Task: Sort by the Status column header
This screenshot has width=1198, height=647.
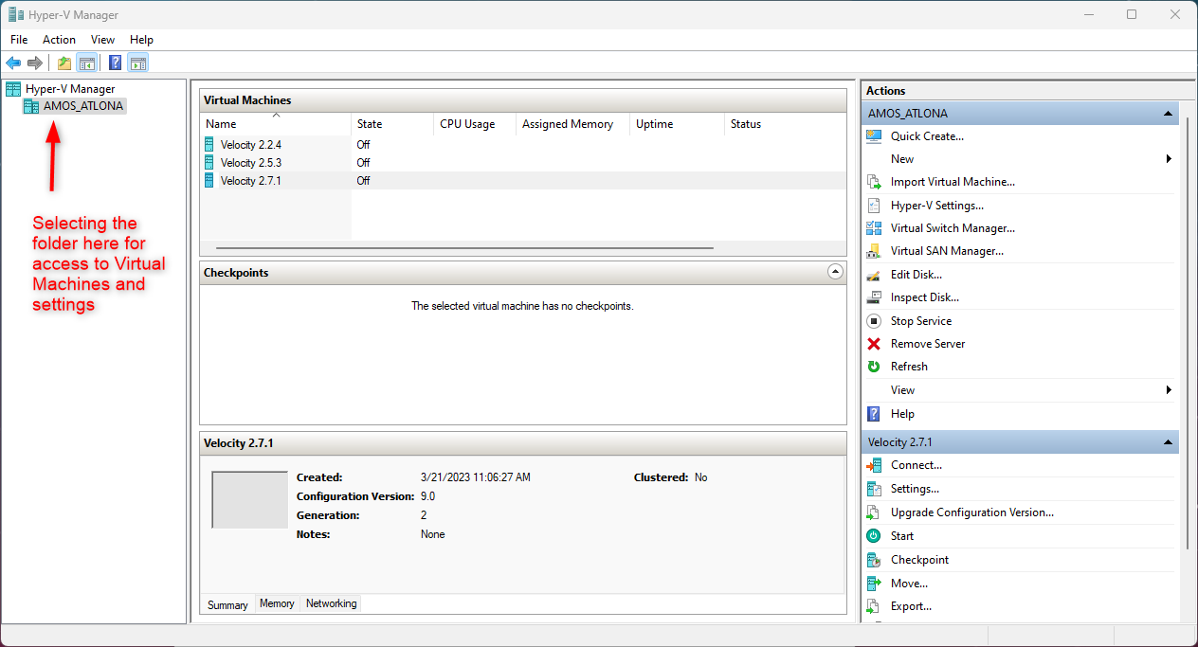Action: [x=785, y=124]
